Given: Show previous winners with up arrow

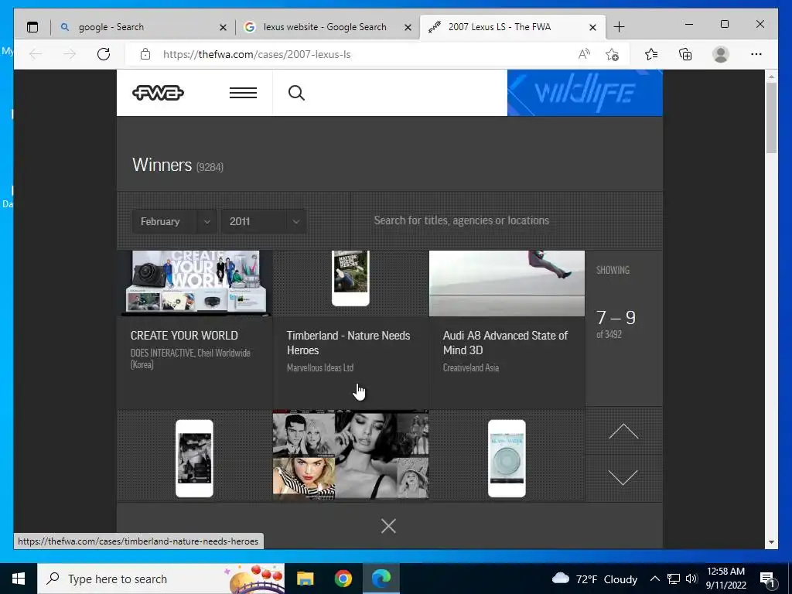Looking at the screenshot, I should [x=623, y=432].
